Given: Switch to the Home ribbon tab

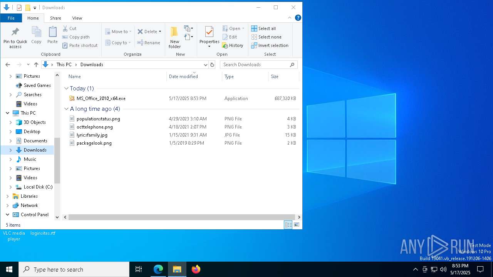Looking at the screenshot, I should point(33,18).
